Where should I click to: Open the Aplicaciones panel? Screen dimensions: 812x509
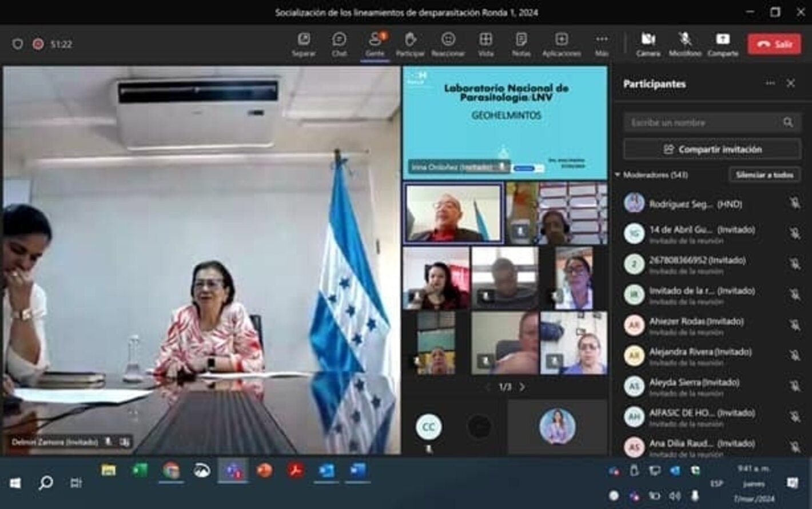point(560,43)
